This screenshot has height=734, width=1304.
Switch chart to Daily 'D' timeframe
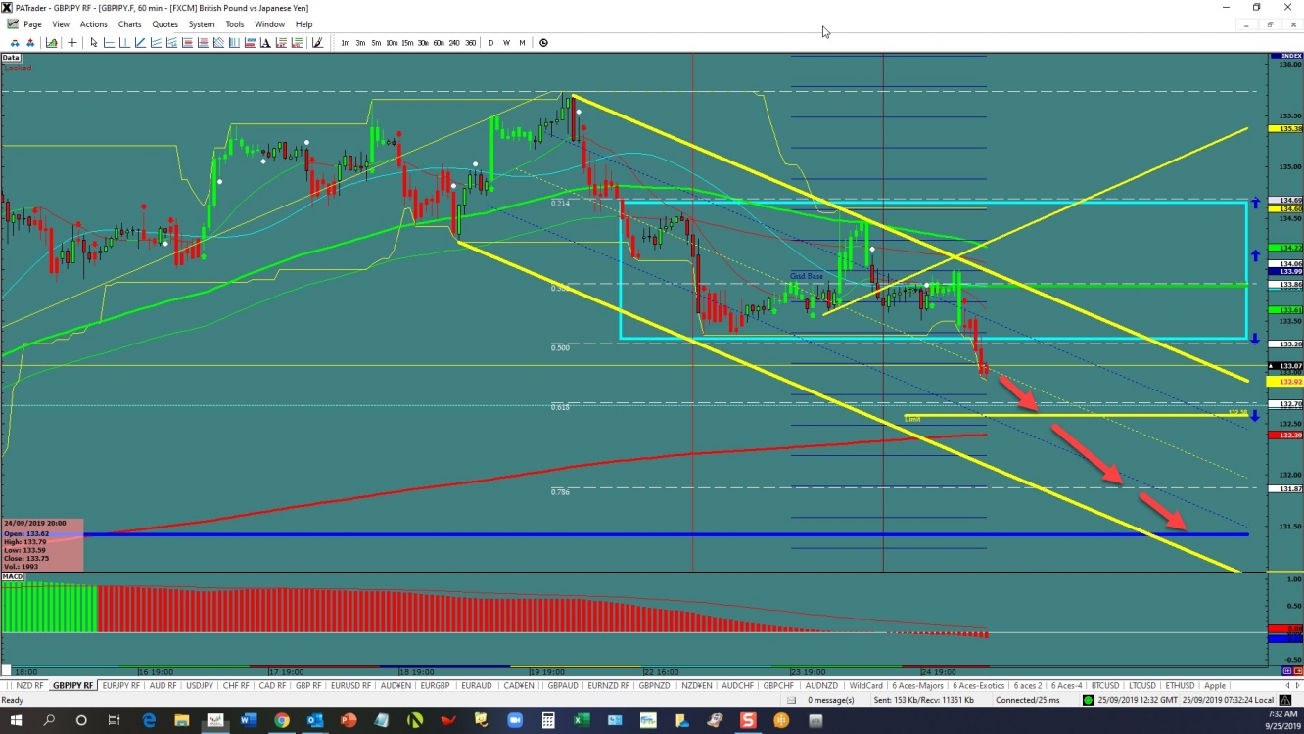point(491,43)
